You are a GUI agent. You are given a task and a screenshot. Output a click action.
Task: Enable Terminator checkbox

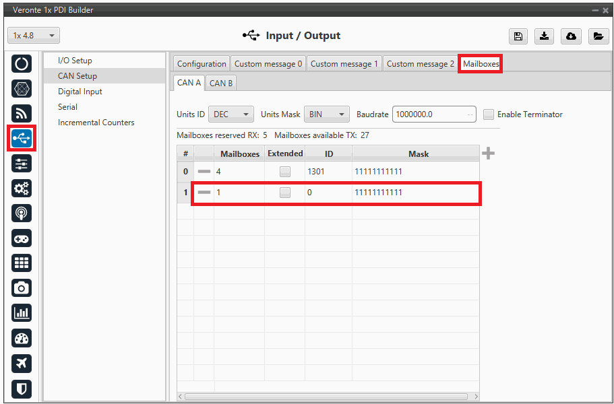pos(489,114)
